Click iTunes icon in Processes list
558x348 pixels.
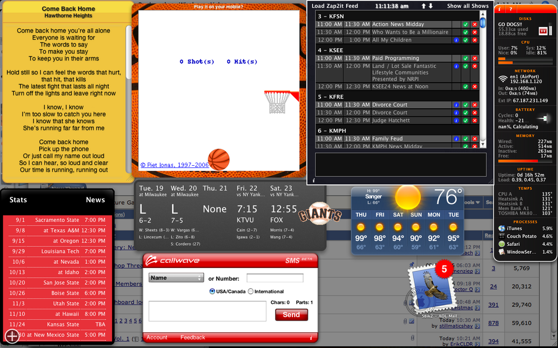502,228
